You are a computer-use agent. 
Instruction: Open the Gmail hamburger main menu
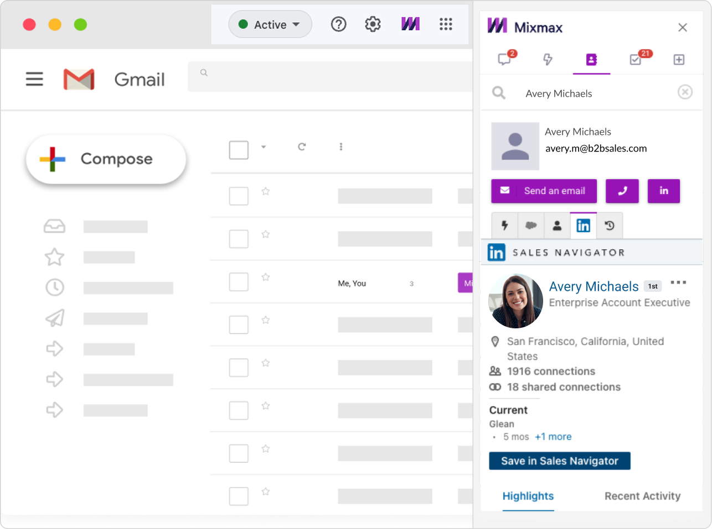[34, 79]
